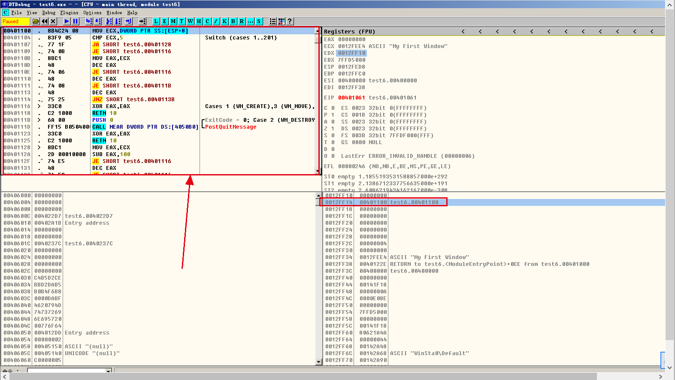675x380 pixels.
Task: Click the Registers (FPU) header bar
Action: [493, 31]
